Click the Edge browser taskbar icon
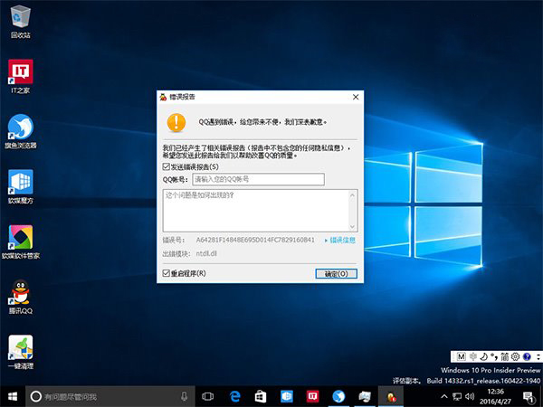 click(233, 396)
